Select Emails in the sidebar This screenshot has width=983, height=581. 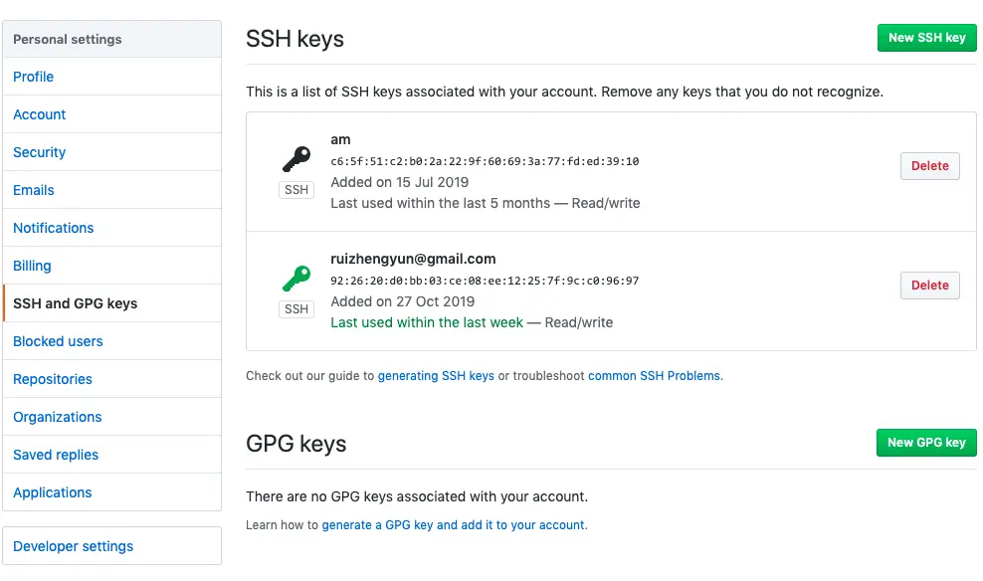coord(34,190)
